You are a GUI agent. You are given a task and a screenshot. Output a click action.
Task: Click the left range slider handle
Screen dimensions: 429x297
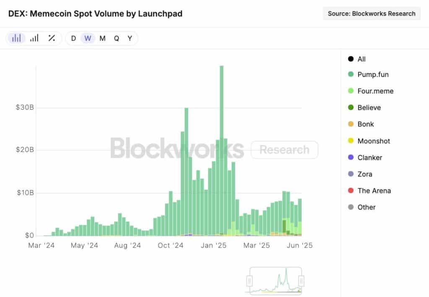pos(249,281)
